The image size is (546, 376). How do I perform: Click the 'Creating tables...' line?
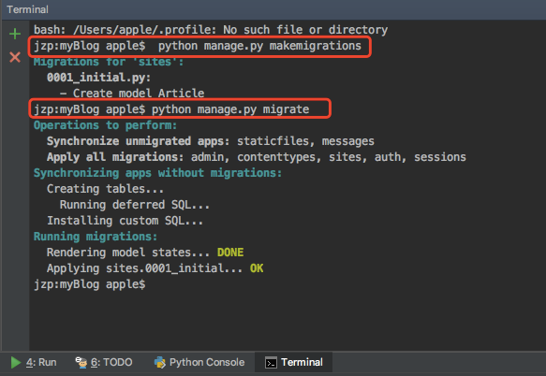coord(105,189)
